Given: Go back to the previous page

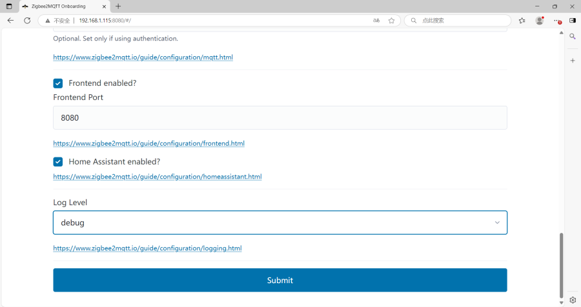Looking at the screenshot, I should (x=10, y=21).
